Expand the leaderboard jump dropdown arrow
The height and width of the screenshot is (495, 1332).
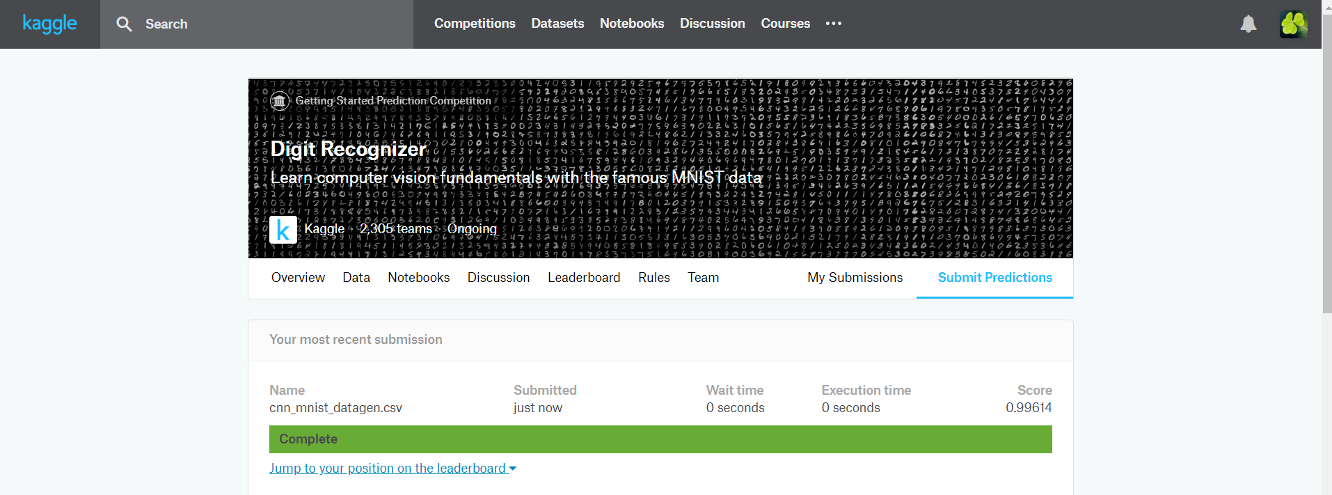point(513,469)
